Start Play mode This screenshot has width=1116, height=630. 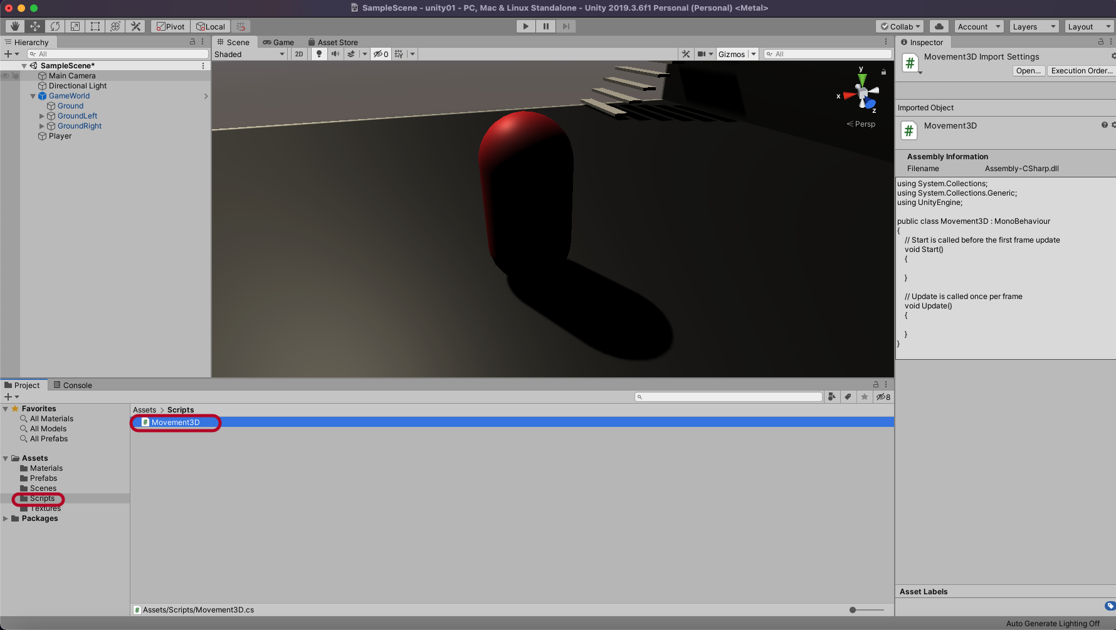pyautogui.click(x=525, y=26)
